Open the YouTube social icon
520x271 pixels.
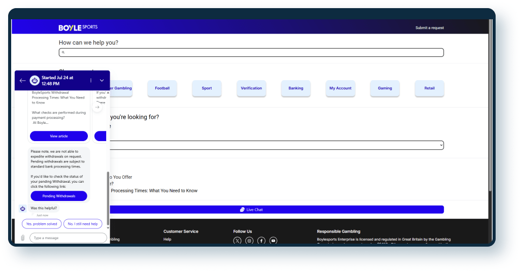pyautogui.click(x=274, y=241)
